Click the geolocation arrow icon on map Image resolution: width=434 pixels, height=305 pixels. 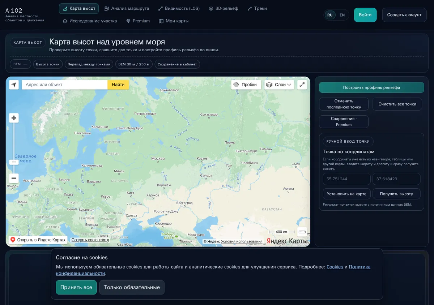(14, 85)
